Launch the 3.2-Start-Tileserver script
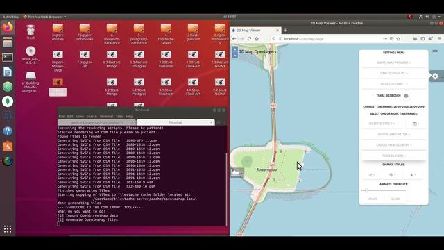The width and height of the screenshot is (444, 250). tap(166, 59)
